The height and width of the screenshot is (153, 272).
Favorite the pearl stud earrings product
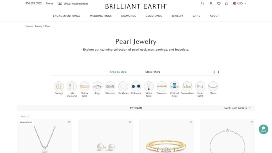(x=130, y=122)
